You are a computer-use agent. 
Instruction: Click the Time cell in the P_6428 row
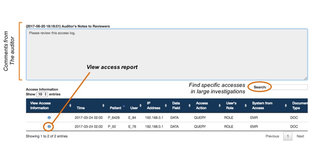pos(89,118)
